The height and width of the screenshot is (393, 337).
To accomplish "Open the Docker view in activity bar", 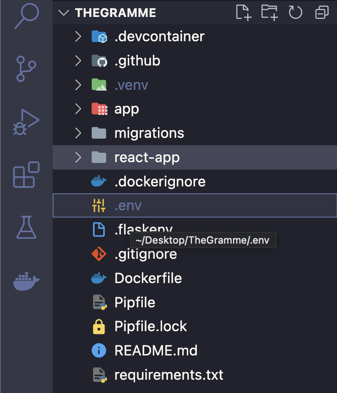I will pyautogui.click(x=26, y=281).
